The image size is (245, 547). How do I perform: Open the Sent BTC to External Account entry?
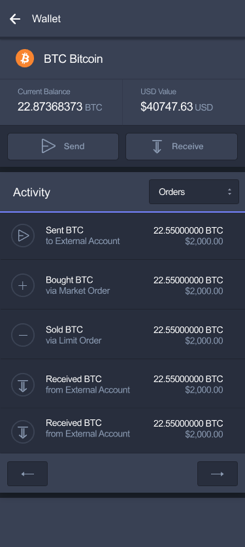[x=122, y=236]
